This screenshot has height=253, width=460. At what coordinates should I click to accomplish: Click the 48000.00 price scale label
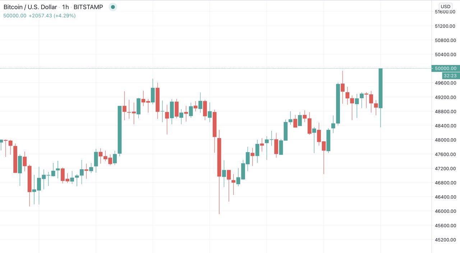445,140
